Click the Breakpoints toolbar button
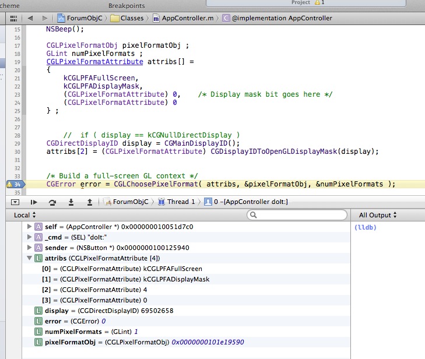 click(127, 5)
